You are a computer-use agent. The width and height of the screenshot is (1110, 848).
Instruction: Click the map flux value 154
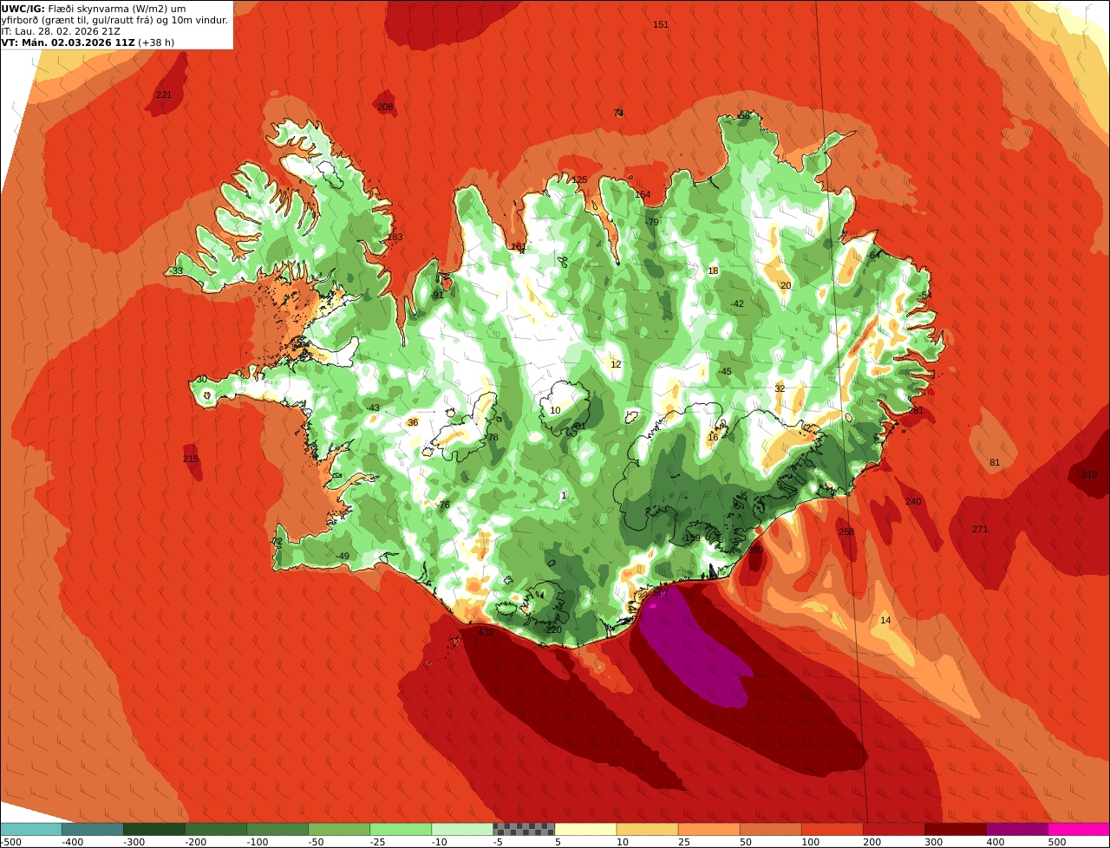[643, 194]
